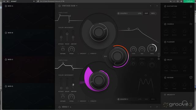The image size is (196, 110).
Task: Click the Vintage Saw source Pitch knob
Action: tap(71, 50)
